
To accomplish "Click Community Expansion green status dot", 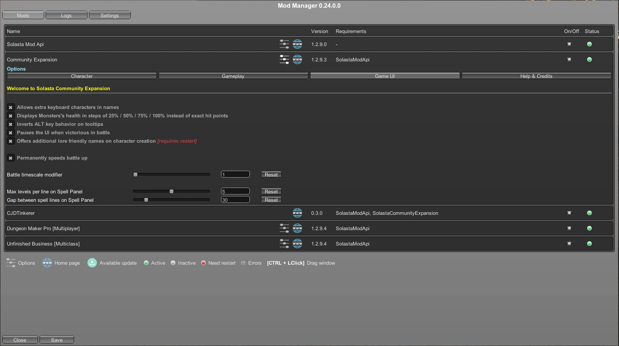I will point(589,59).
